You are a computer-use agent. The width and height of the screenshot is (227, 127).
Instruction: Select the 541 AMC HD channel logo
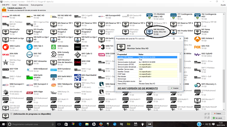[x=30, y=17]
